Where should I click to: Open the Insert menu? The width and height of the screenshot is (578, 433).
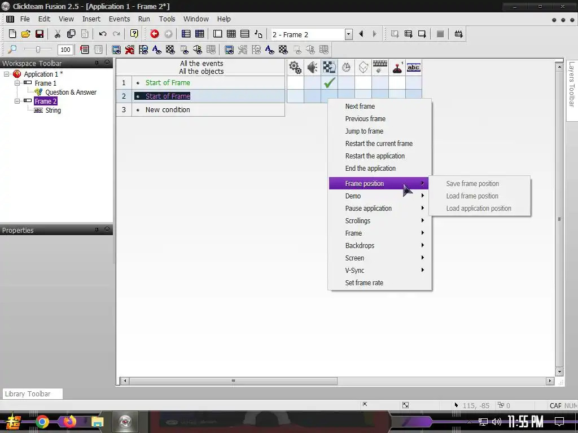[x=91, y=19]
